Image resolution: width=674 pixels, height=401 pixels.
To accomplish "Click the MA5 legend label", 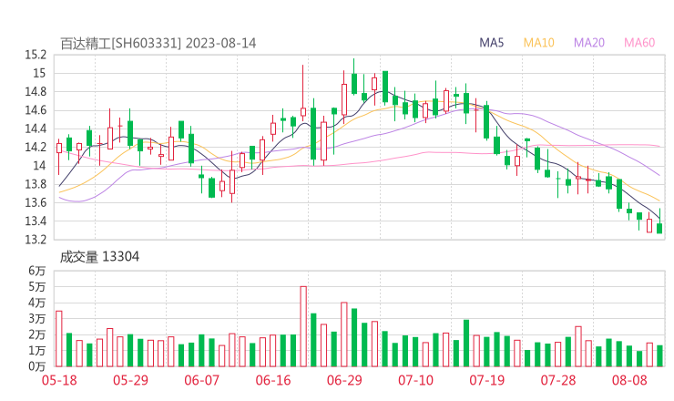I will pyautogui.click(x=491, y=43).
